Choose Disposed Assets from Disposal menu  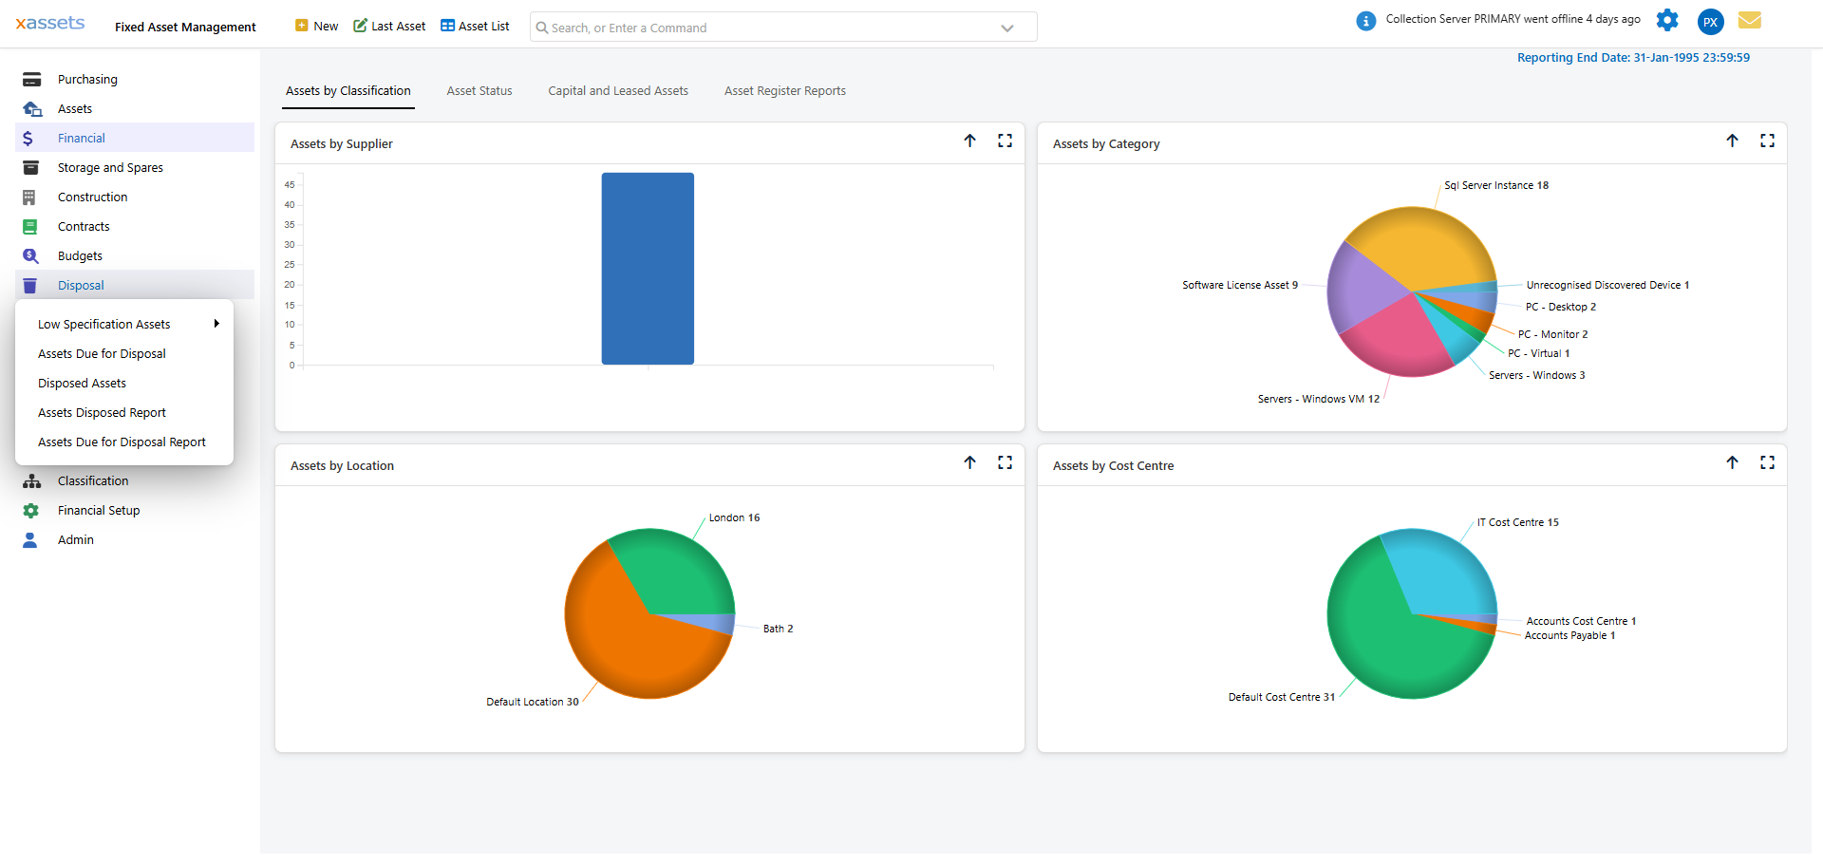[83, 384]
